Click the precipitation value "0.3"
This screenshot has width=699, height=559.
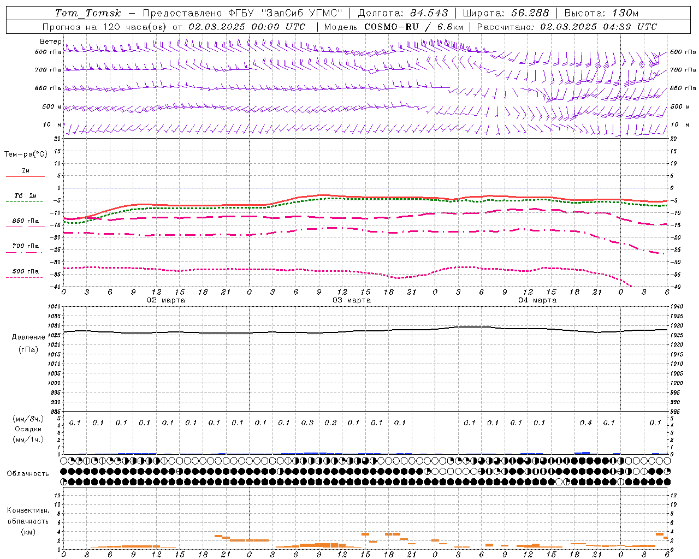coord(307,423)
